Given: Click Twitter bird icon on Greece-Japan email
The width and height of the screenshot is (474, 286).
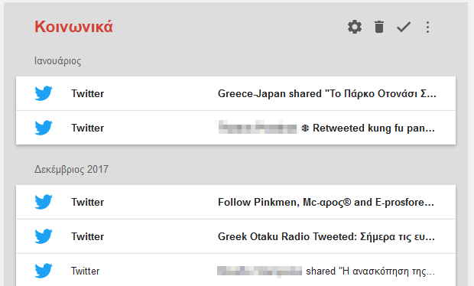Looking at the screenshot, I should pos(44,93).
